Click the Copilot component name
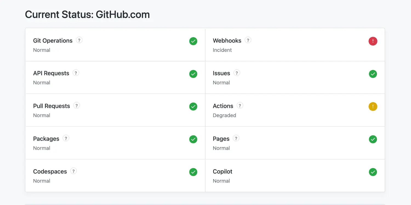Viewport: 411px width, 205px height. [222, 171]
